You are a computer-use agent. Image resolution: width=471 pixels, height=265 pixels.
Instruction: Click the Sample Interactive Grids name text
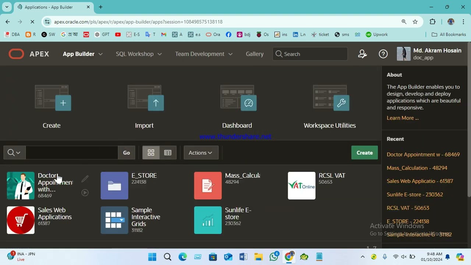click(x=146, y=217)
